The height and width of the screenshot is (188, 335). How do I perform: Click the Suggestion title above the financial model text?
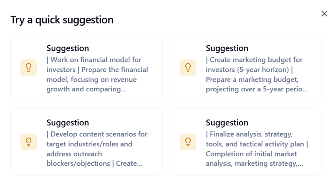coord(68,48)
